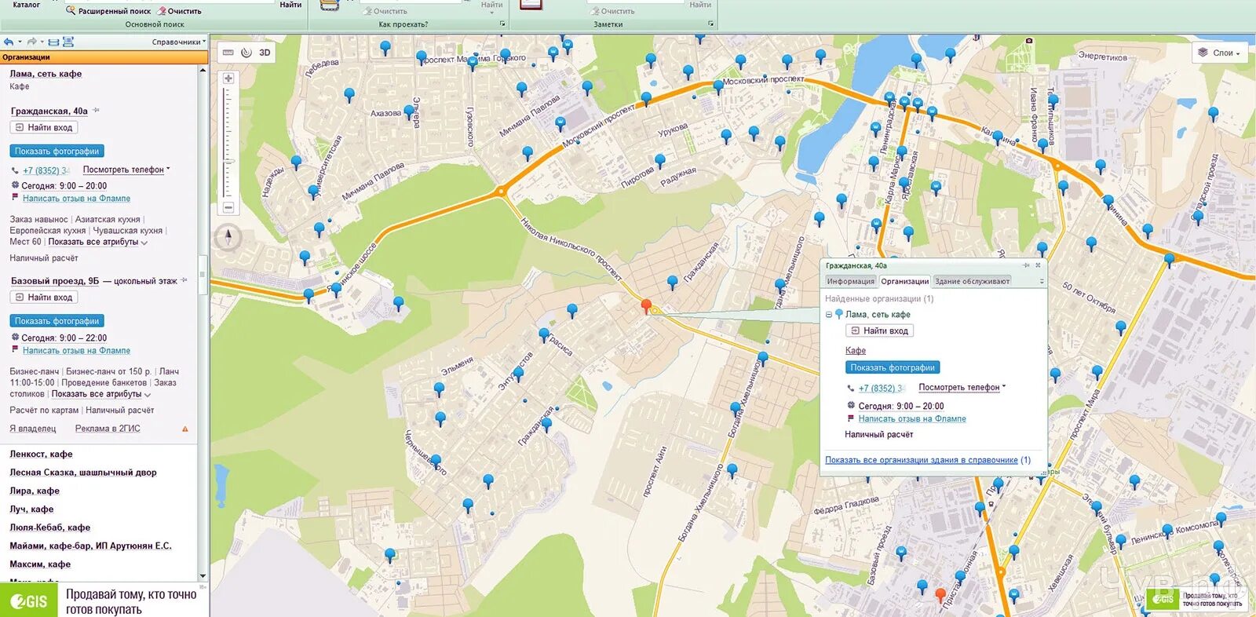Show photos in map popup
This screenshot has width=1256, height=617.
click(893, 367)
